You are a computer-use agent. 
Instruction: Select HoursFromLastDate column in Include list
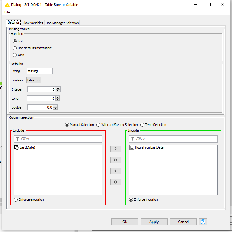coord(149,147)
